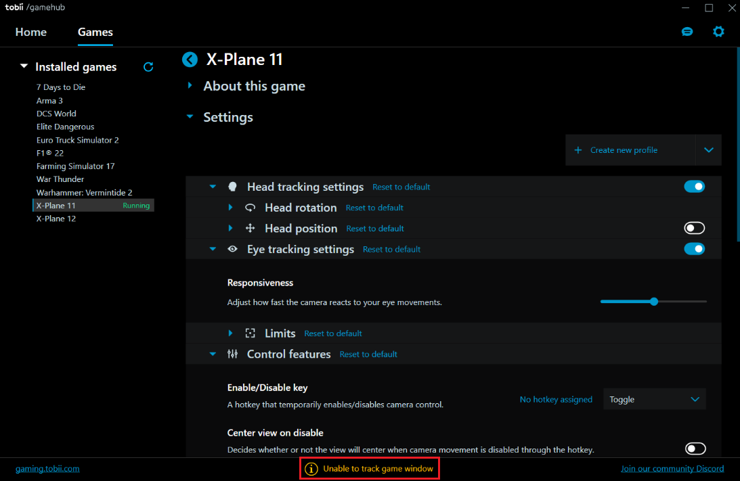Click the eye icon for Eye tracking settings

pos(232,249)
